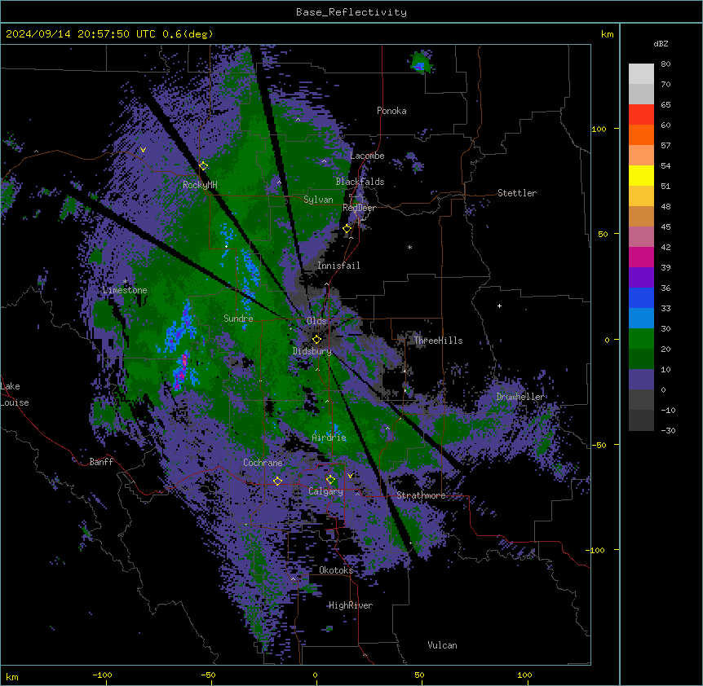Click the Cochrane town label
Image resolution: width=703 pixels, height=686 pixels.
coord(263,463)
